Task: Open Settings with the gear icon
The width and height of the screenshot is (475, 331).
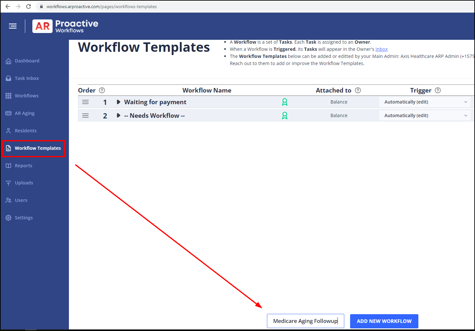Action: 8,217
